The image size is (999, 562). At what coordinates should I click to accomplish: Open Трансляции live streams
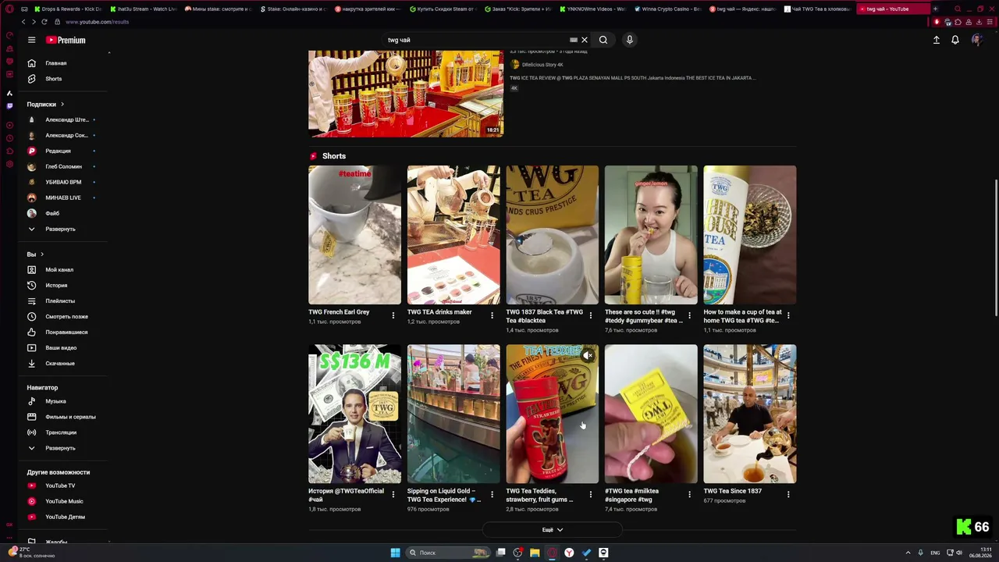coord(61,432)
